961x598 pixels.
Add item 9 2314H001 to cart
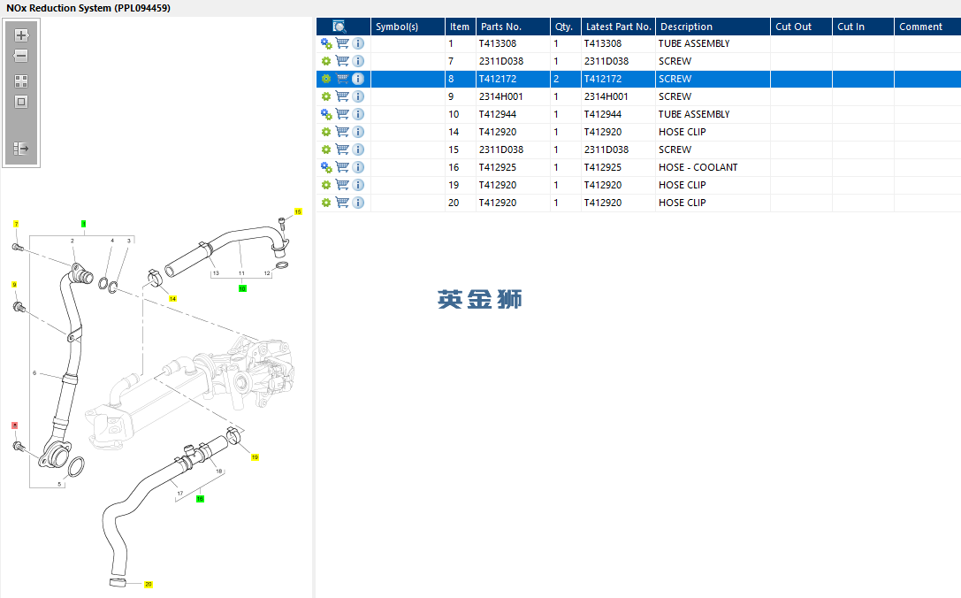tap(342, 96)
